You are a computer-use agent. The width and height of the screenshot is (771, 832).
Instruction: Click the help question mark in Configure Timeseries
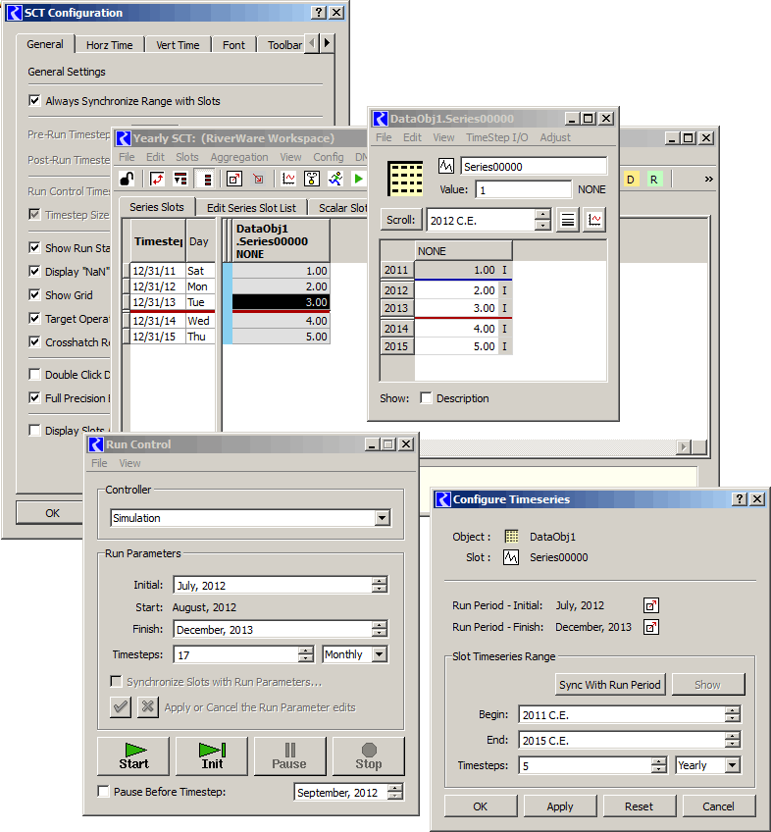(740, 498)
